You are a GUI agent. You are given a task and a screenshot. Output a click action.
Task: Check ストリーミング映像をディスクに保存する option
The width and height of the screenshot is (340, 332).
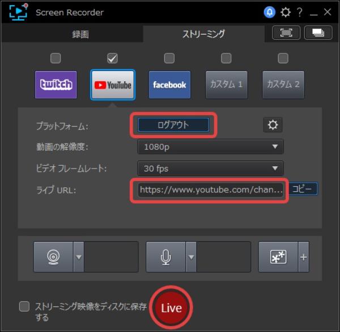tap(24, 306)
